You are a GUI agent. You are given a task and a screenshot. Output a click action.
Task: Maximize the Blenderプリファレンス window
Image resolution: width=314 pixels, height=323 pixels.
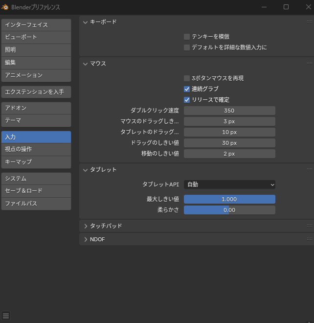pyautogui.click(x=286, y=7)
